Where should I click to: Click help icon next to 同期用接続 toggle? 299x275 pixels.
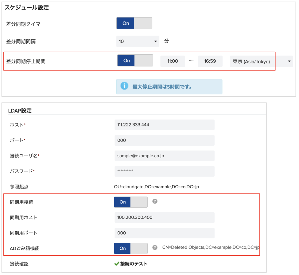pyautogui.click(x=155, y=201)
